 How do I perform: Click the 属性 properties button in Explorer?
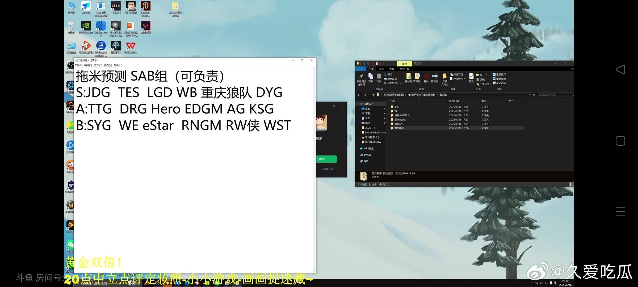tap(471, 78)
